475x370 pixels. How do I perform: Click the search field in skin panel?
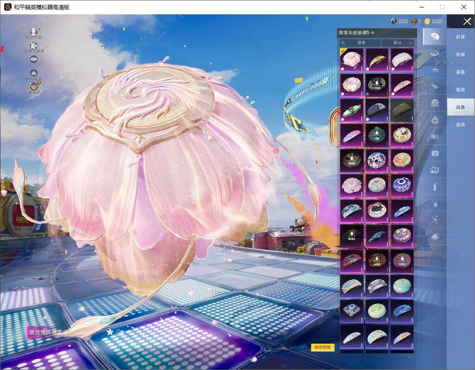click(360, 43)
